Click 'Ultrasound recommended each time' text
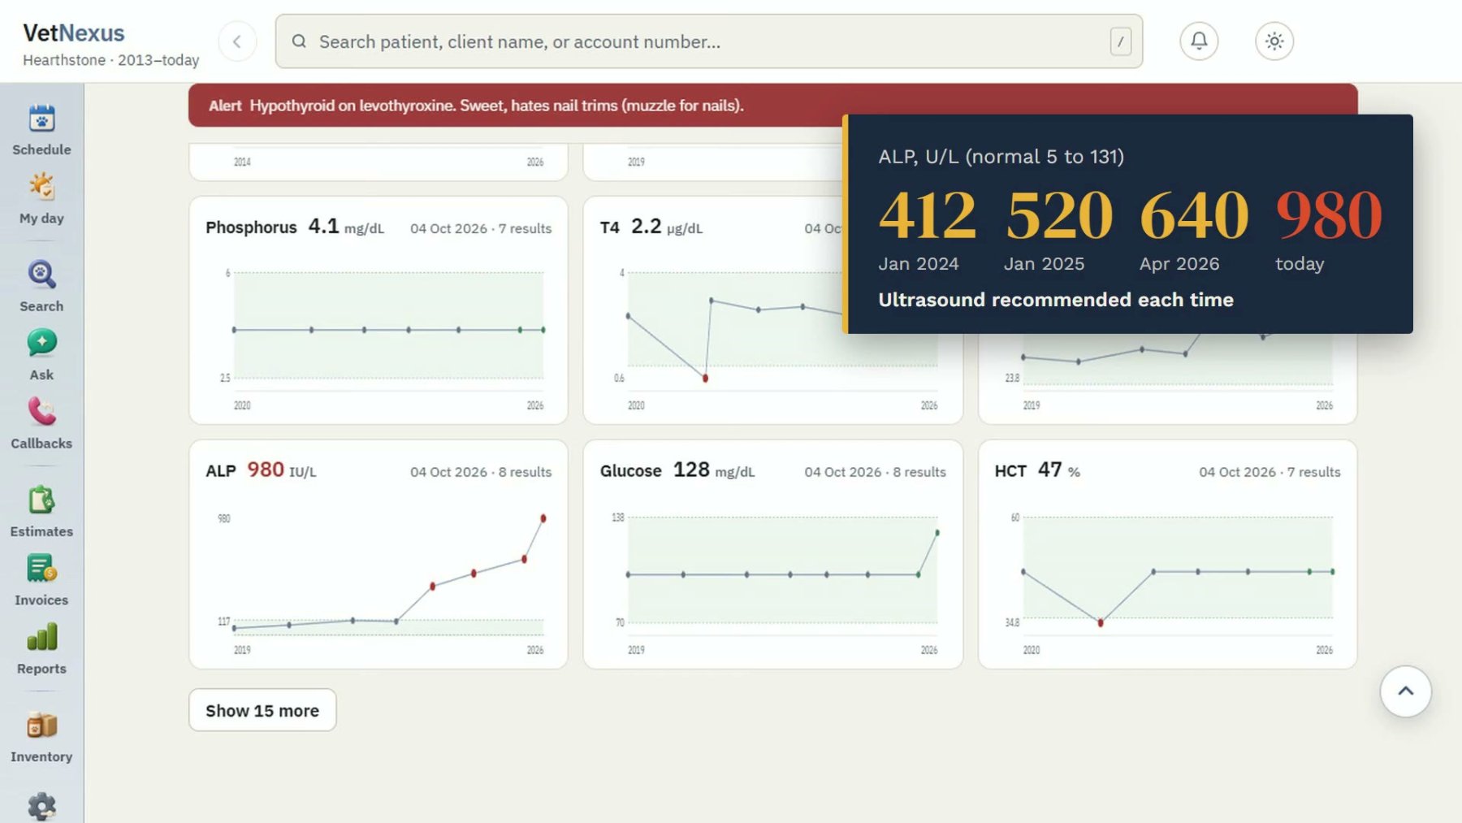The width and height of the screenshot is (1462, 823). click(x=1056, y=300)
